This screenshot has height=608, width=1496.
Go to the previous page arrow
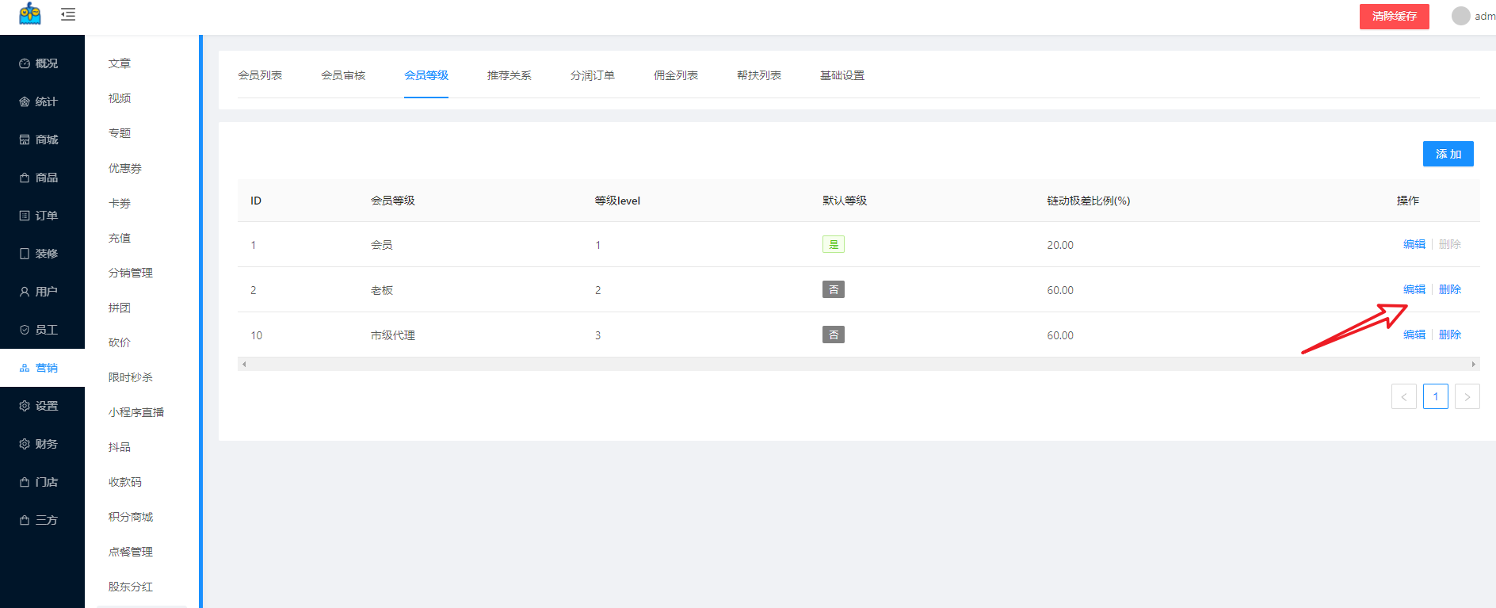coord(1403,396)
